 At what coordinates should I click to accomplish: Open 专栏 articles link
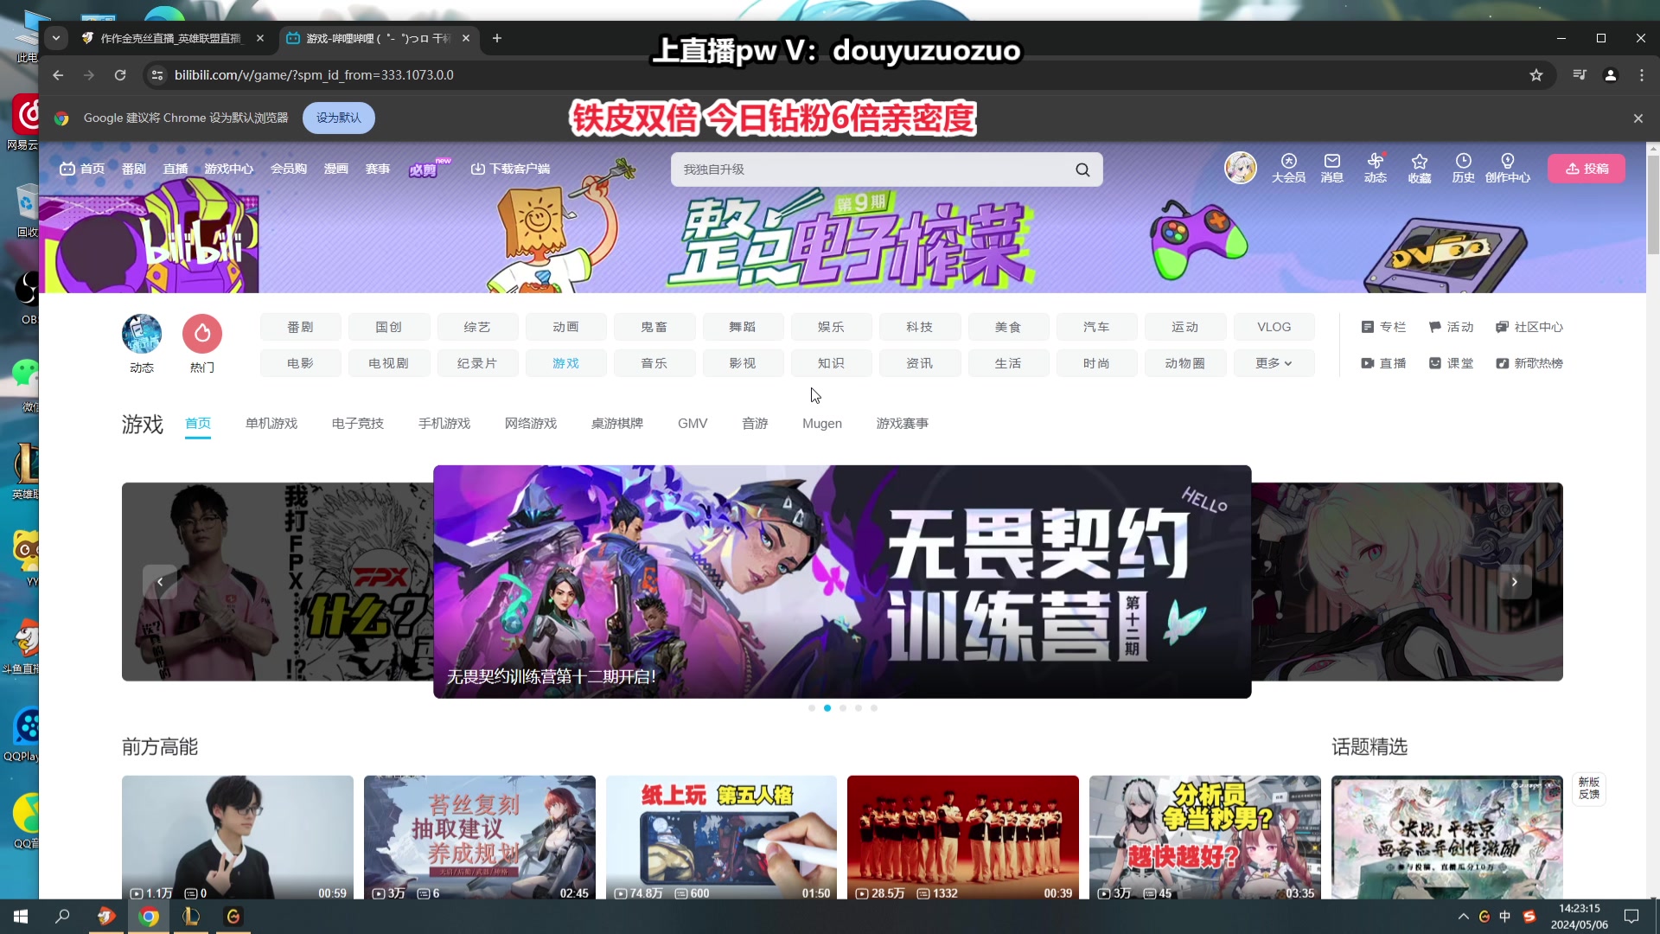tap(1383, 327)
